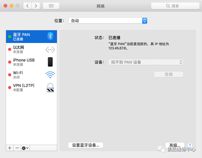Click the red status dot of iPhone USB
202x158 pixels.
tap(10, 62)
